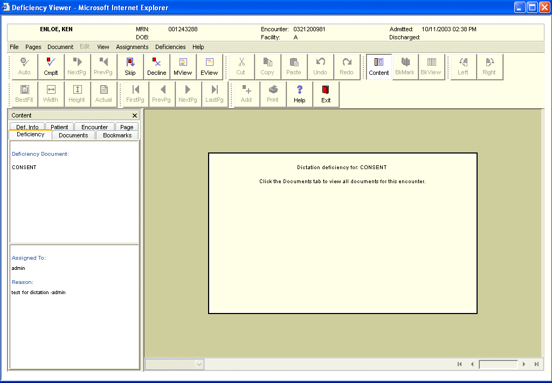552x383 pixels.
Task: Click the Cut scissors icon
Action: tap(241, 67)
